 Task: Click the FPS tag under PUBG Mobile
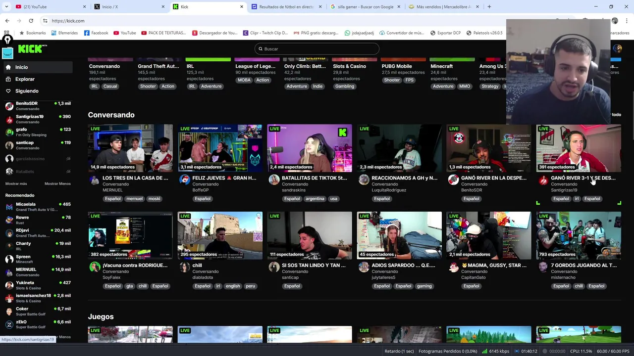[x=409, y=80]
